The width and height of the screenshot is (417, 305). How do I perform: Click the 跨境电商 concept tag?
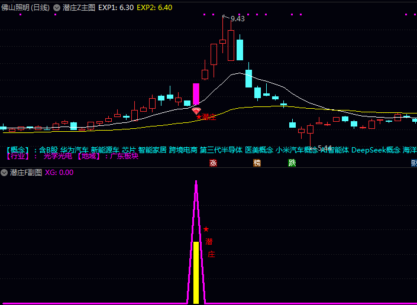[183, 150]
